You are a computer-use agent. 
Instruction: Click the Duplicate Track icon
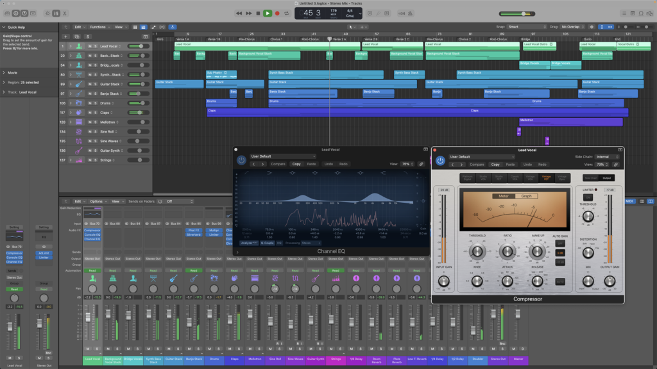(77, 37)
